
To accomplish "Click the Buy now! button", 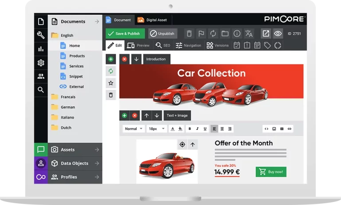I will tap(271, 172).
